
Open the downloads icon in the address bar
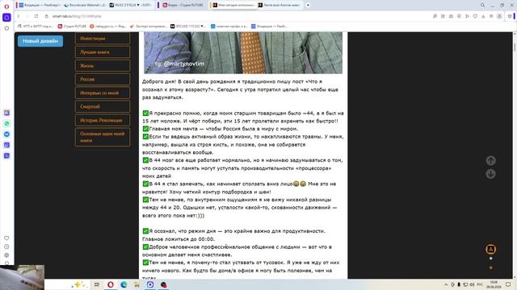pyautogui.click(x=483, y=16)
